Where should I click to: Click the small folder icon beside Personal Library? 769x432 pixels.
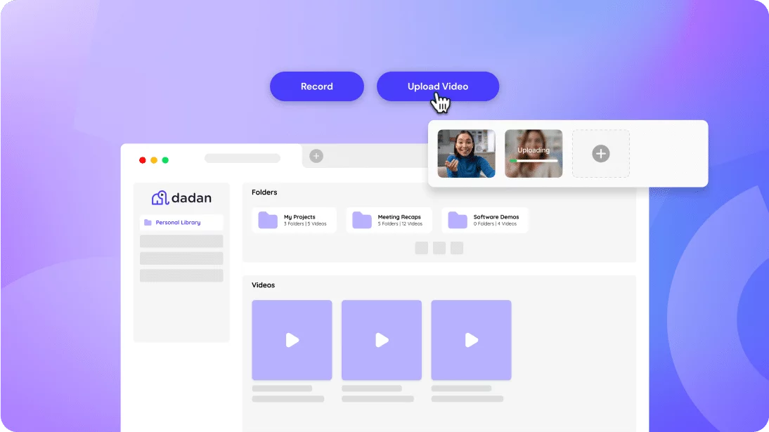[x=148, y=223]
